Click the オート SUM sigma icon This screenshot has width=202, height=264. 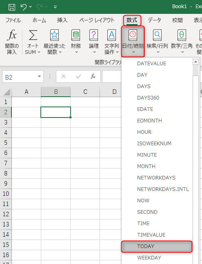[33, 35]
